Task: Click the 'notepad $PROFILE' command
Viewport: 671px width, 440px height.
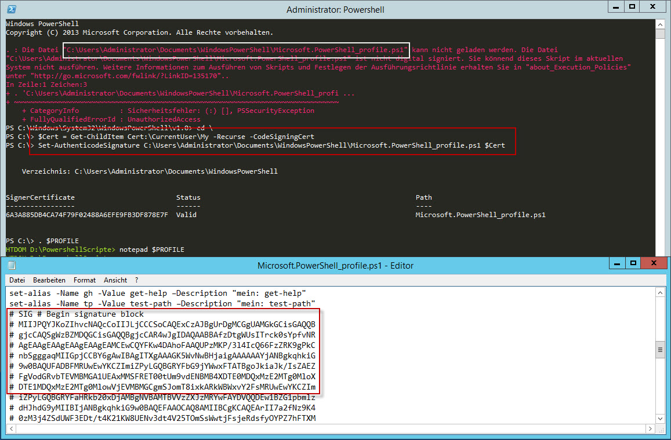Action: (x=152, y=250)
